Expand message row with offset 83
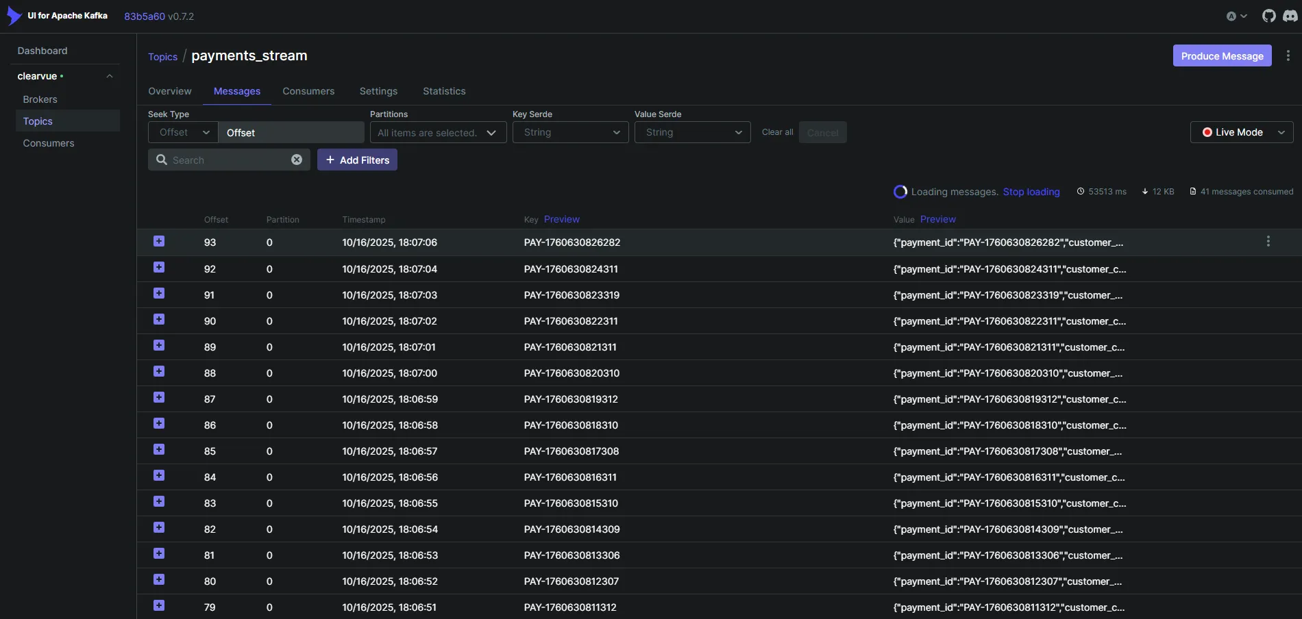1302x619 pixels. [x=159, y=501]
